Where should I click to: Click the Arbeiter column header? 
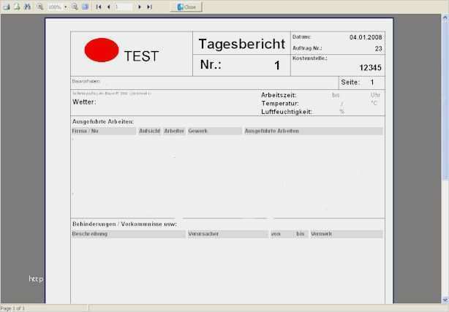coord(174,131)
